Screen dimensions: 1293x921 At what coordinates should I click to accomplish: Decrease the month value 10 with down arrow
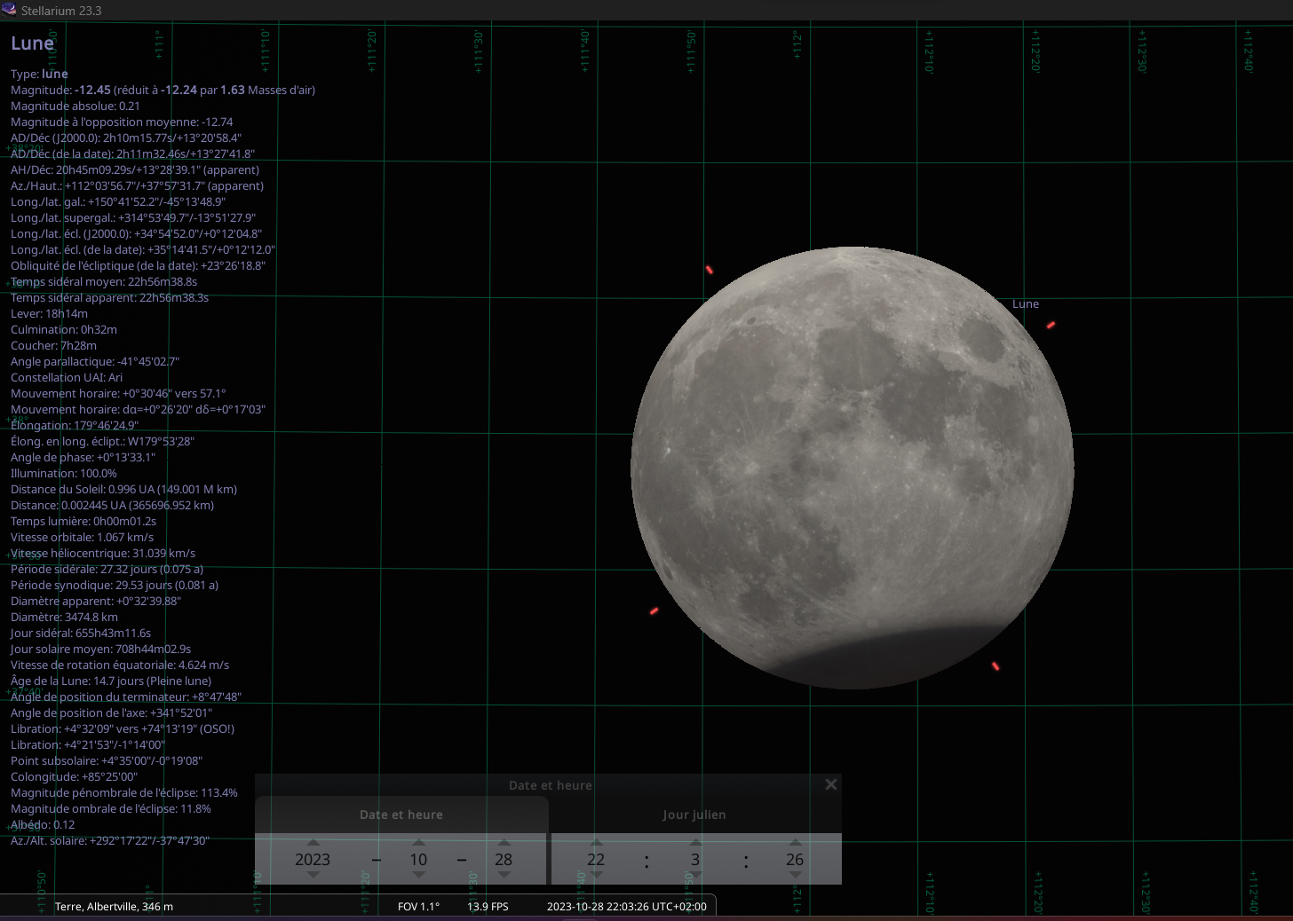[x=419, y=875]
